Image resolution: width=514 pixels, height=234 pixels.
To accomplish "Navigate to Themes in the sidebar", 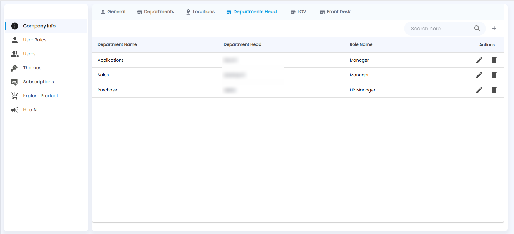I will pos(46,68).
